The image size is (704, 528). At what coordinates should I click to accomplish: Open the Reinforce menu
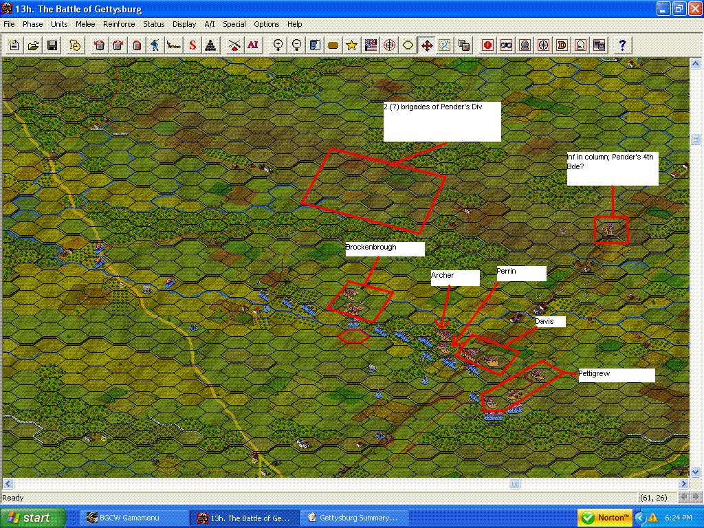coord(119,24)
